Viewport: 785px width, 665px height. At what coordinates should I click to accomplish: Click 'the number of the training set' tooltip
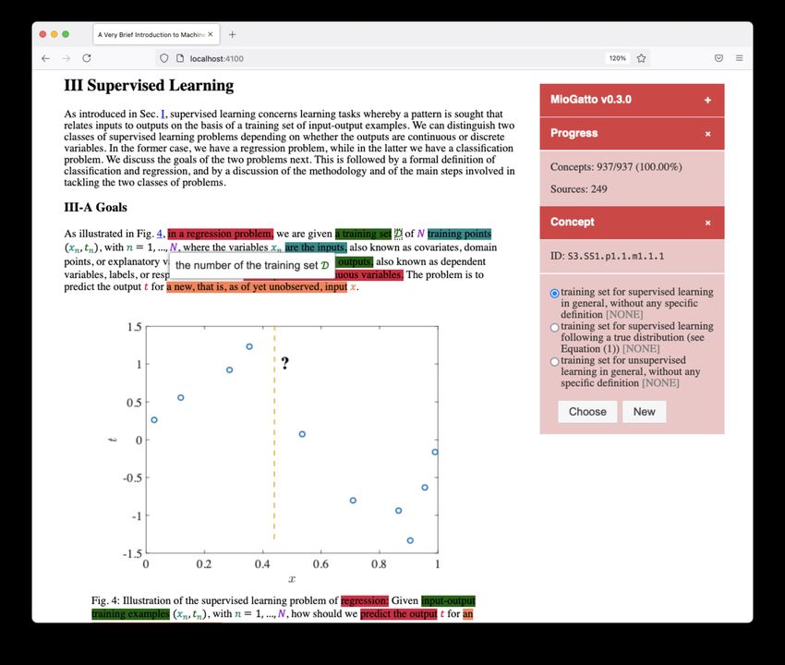click(x=252, y=265)
